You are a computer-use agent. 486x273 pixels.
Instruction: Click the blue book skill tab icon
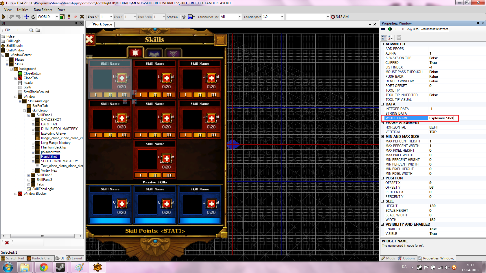pos(154,53)
